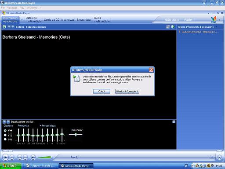The image size is (225, 169).
Task: Click the Chiudi button
Action: 102,91
